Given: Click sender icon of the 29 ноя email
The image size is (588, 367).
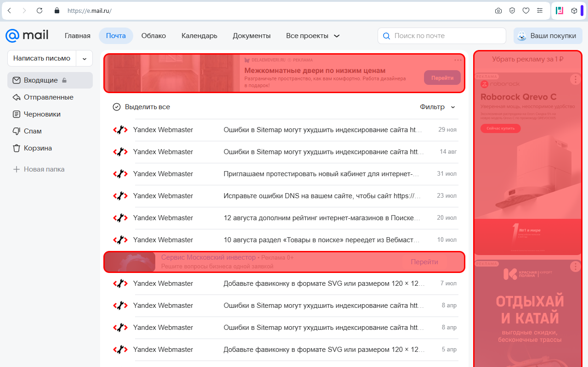Looking at the screenshot, I should [120, 130].
